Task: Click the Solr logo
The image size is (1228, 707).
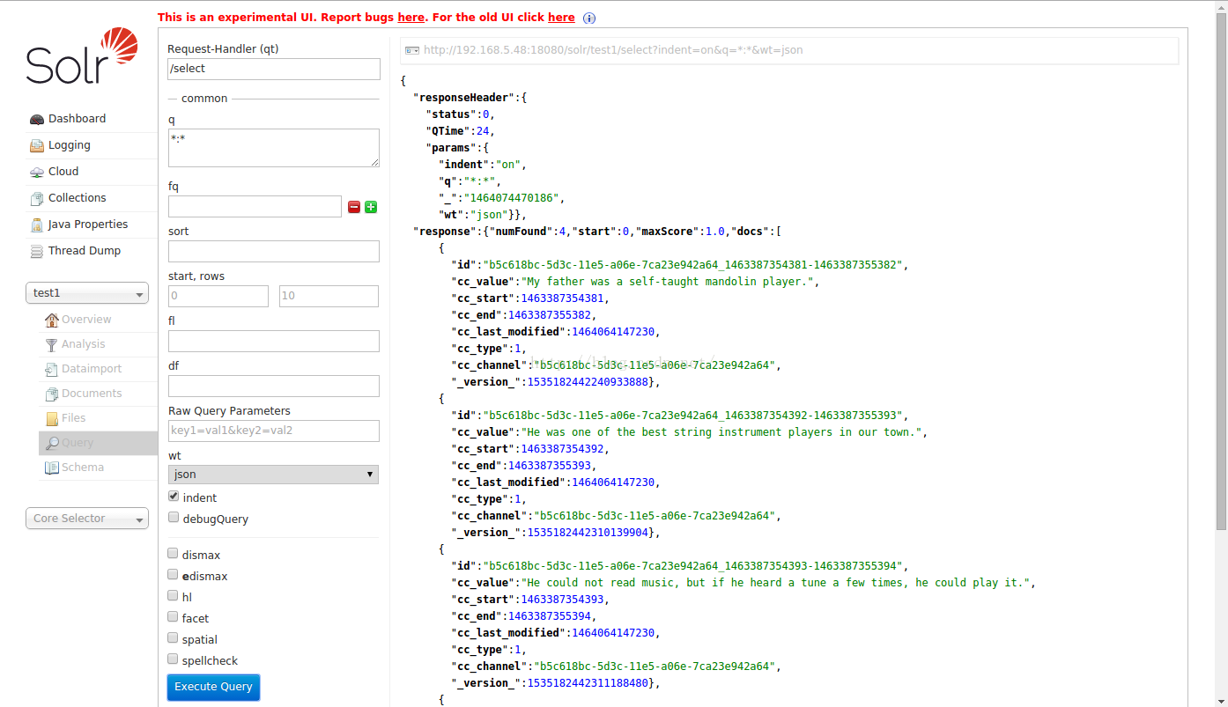Action: (x=82, y=55)
